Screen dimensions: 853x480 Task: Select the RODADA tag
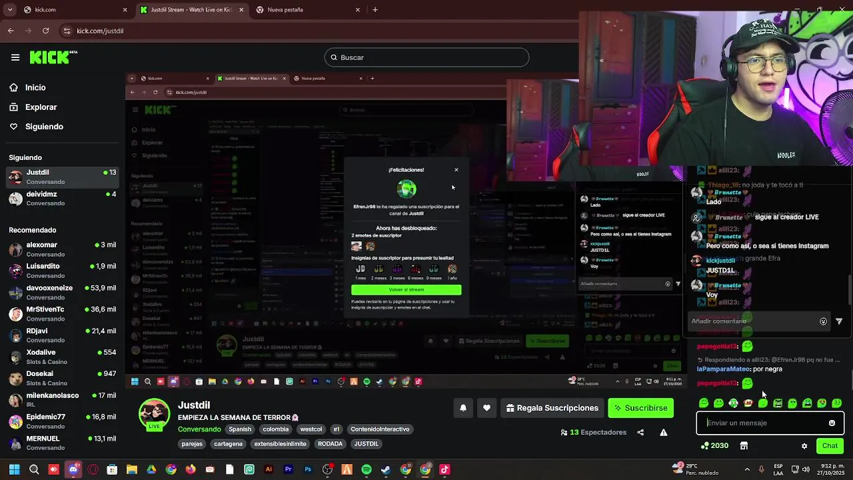click(330, 444)
